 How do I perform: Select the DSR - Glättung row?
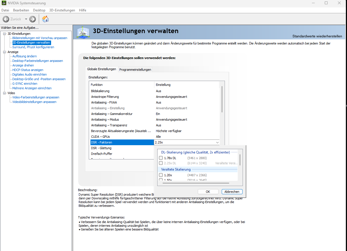122,148
